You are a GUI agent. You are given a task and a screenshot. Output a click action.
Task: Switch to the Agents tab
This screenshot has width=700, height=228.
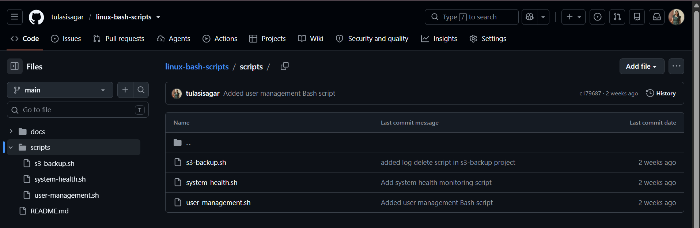[173, 39]
